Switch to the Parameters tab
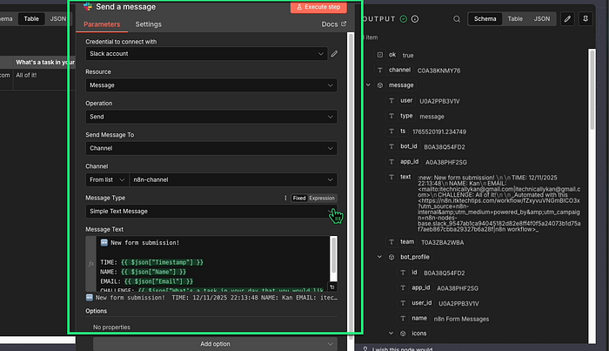The height and width of the screenshot is (351, 609). [102, 24]
